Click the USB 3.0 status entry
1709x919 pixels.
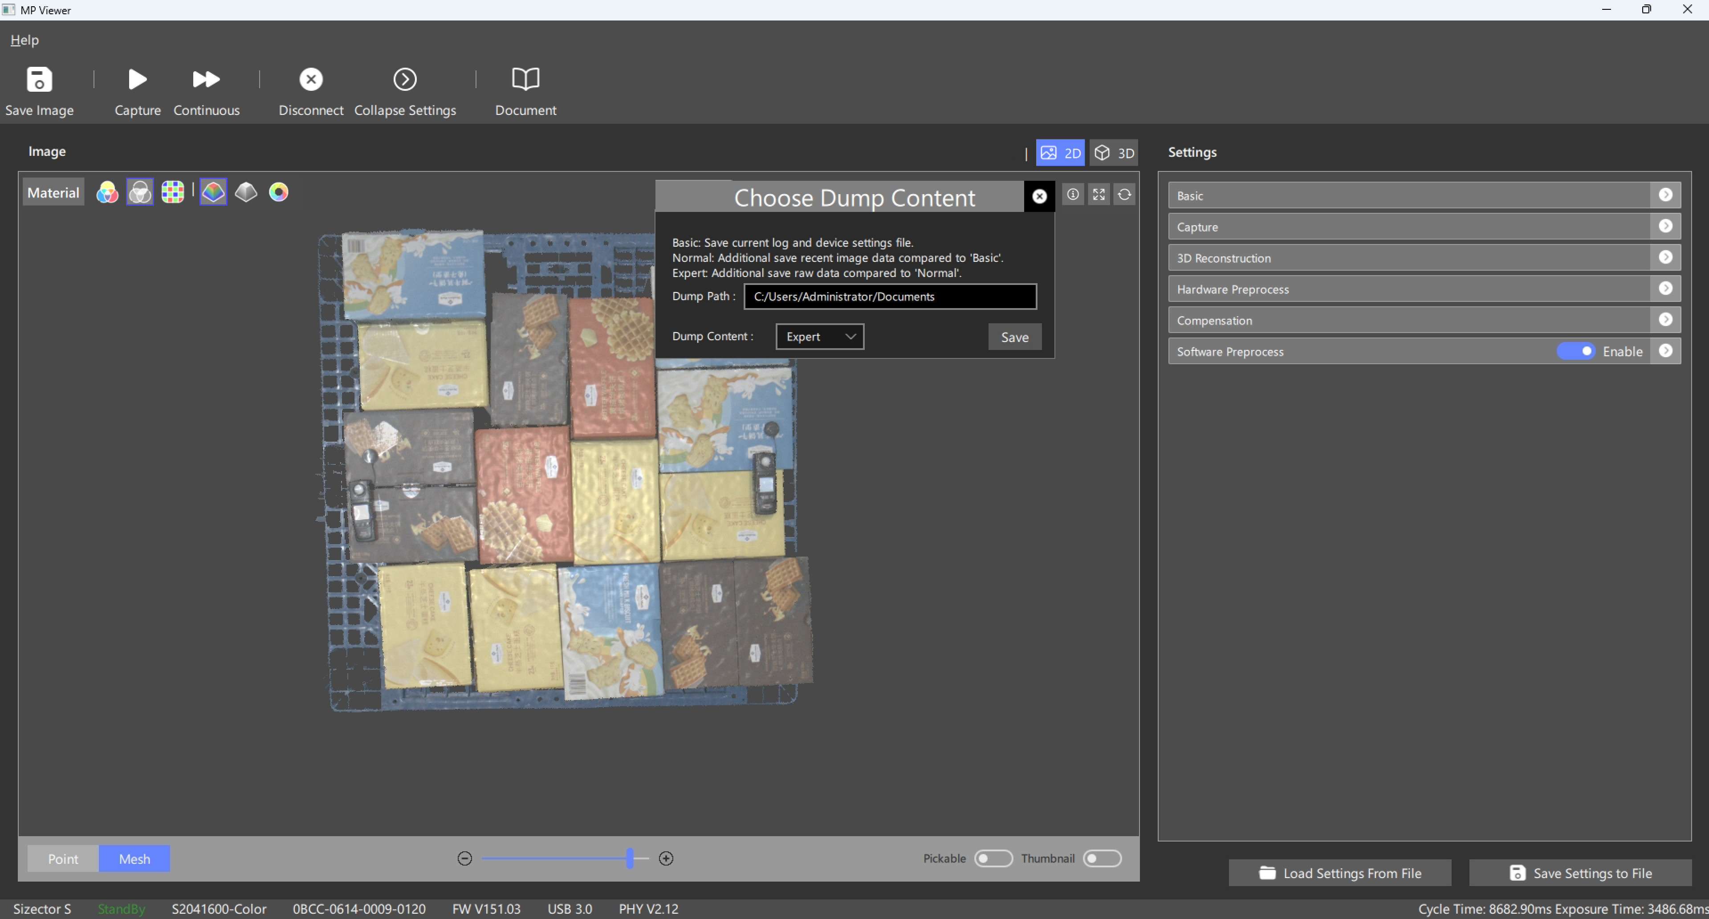pyautogui.click(x=570, y=909)
